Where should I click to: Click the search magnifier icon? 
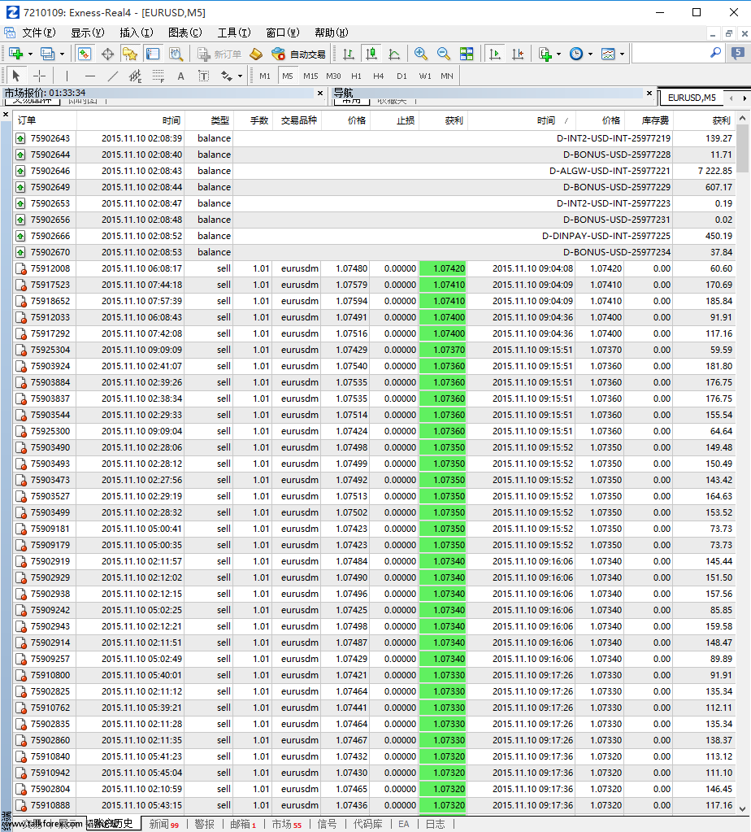tap(715, 53)
